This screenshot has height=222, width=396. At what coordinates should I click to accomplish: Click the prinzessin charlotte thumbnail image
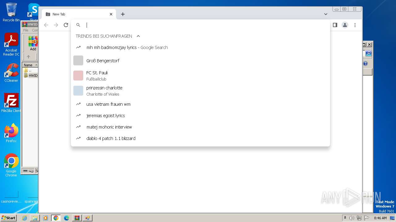[78, 91]
